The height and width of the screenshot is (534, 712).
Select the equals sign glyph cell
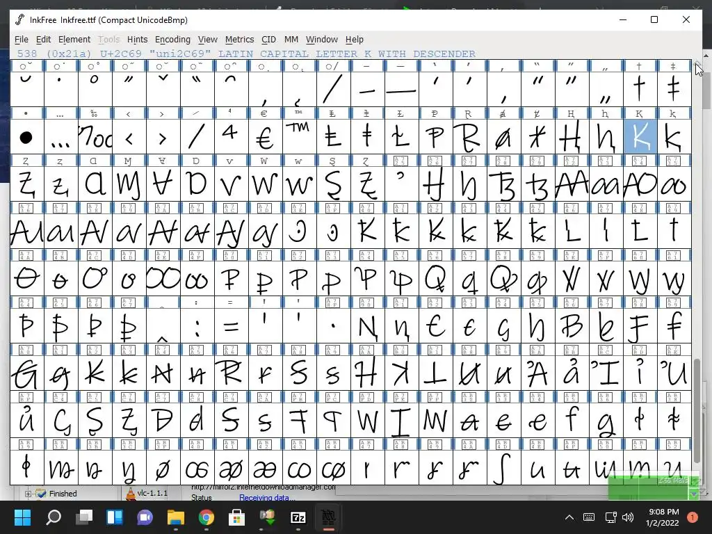coord(231,325)
